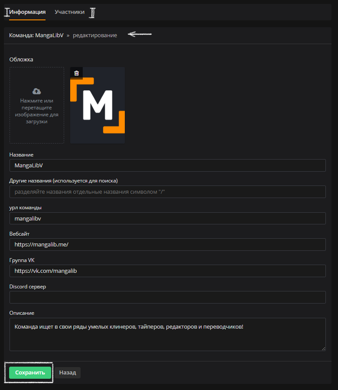This screenshot has height=390, width=338.
Task: Click the Группа VK label
Action: (x=22, y=260)
